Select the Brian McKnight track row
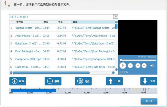Screen dimensions: 167x107 pyautogui.click(x=62, y=51)
